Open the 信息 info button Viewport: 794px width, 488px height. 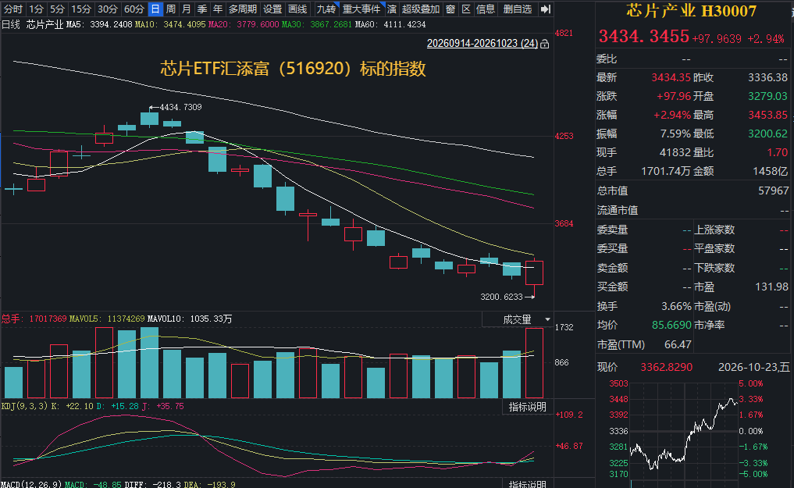click(485, 9)
